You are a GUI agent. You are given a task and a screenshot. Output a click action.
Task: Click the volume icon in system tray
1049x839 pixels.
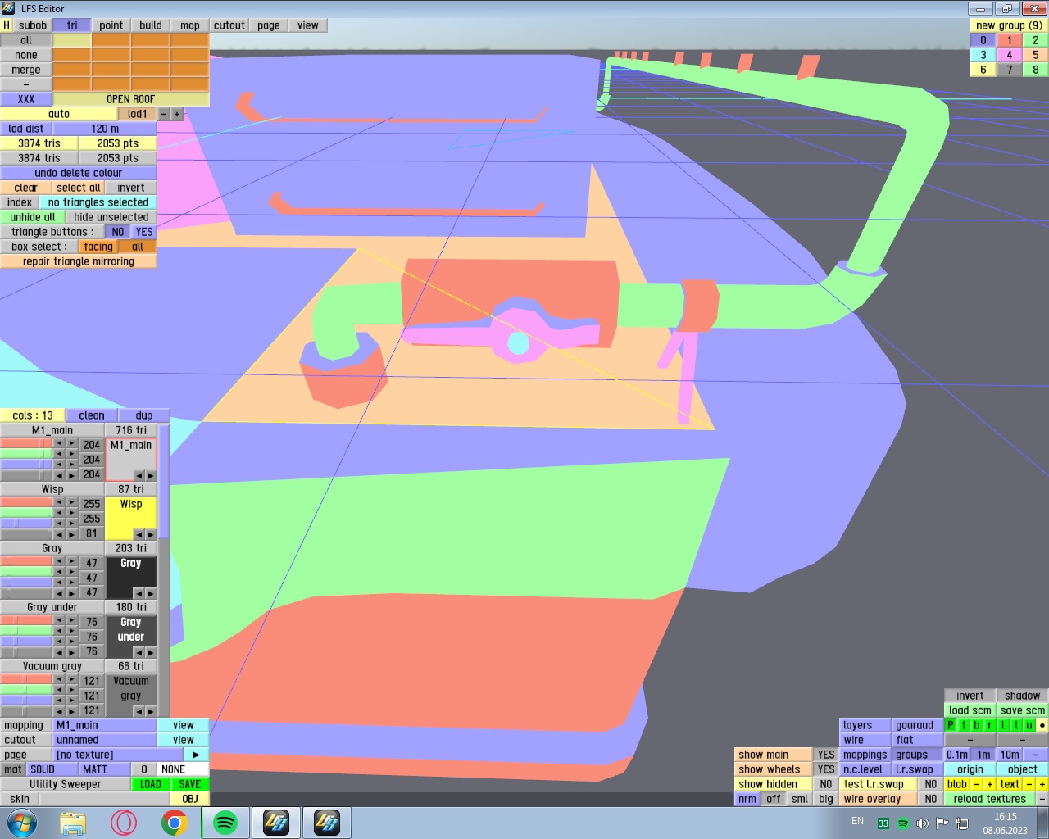pyautogui.click(x=922, y=823)
